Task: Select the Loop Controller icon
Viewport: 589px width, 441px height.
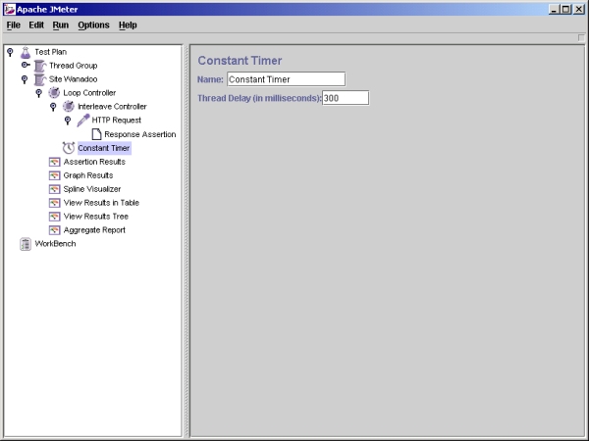Action: coord(54,93)
